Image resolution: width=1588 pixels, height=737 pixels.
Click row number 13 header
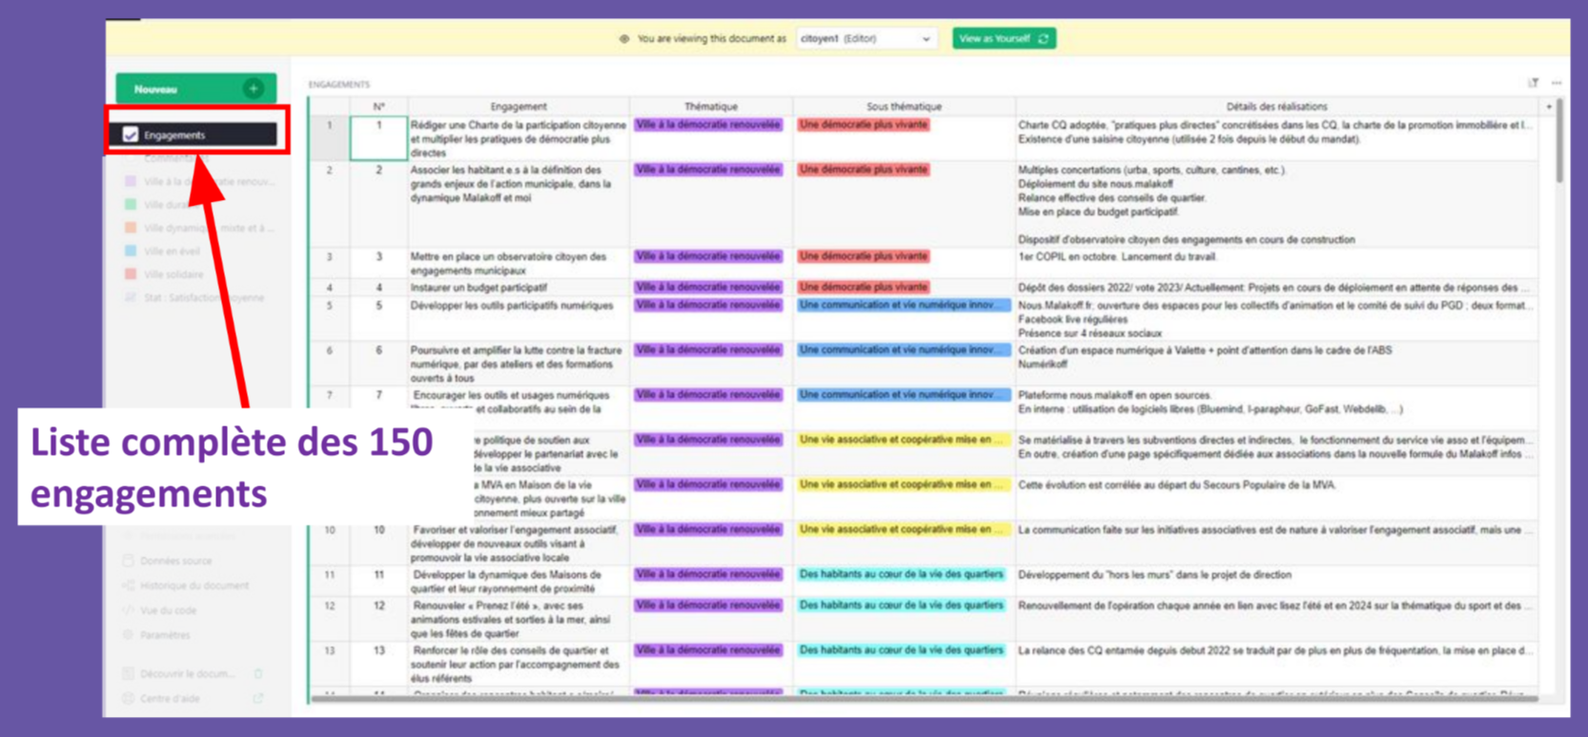point(330,664)
